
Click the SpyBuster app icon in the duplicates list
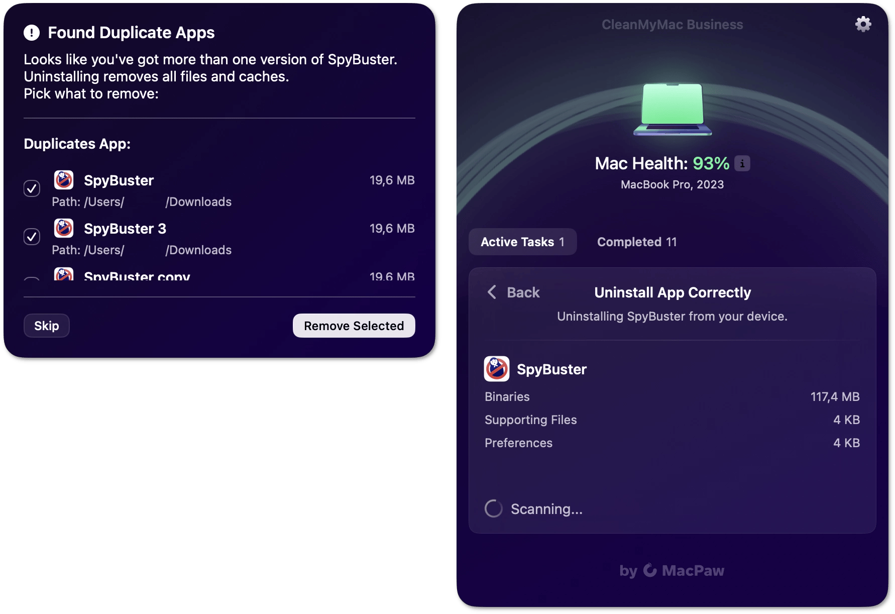coord(64,180)
